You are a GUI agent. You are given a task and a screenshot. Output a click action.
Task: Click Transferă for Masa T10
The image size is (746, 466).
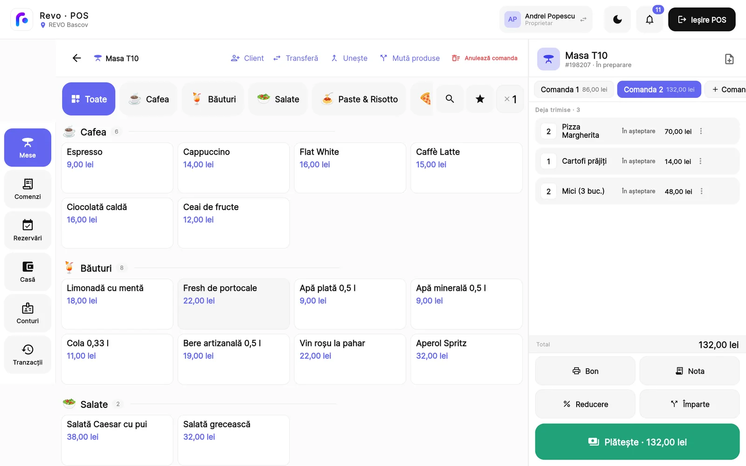tap(296, 58)
